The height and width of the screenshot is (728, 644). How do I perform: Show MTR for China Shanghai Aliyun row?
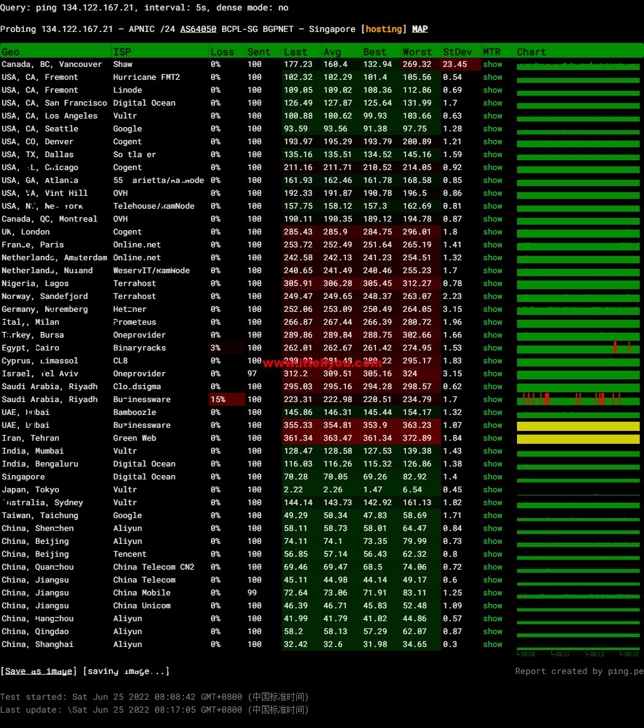click(493, 645)
